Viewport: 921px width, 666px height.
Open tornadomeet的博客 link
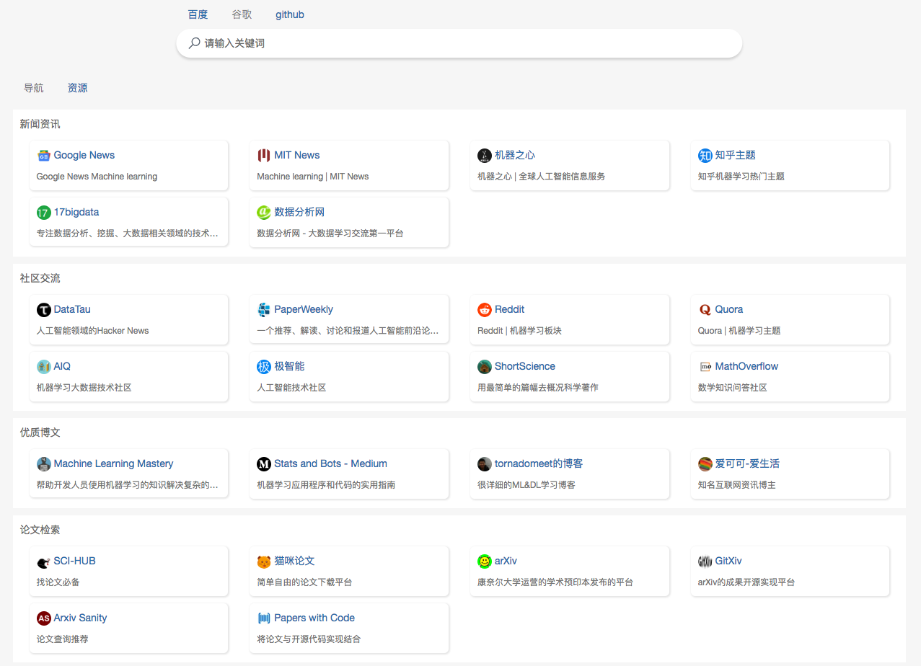[x=539, y=463]
